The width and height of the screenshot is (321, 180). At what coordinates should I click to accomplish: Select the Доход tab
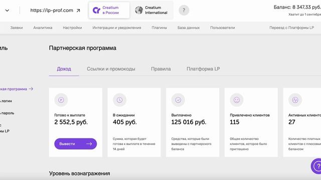pyautogui.click(x=64, y=69)
